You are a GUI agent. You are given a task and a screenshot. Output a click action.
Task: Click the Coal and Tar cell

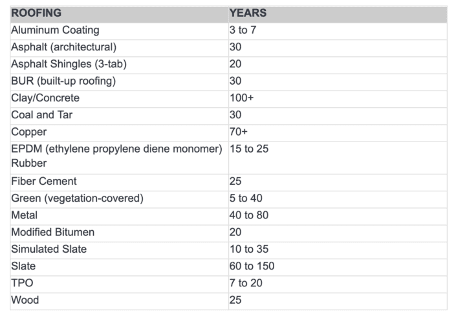(43, 115)
